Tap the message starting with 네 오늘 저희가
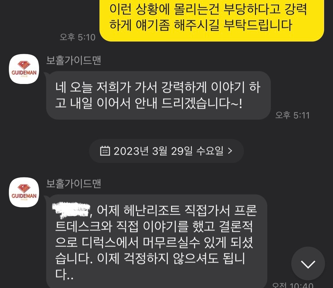Viewport: 333px width, 288px height. [158, 96]
